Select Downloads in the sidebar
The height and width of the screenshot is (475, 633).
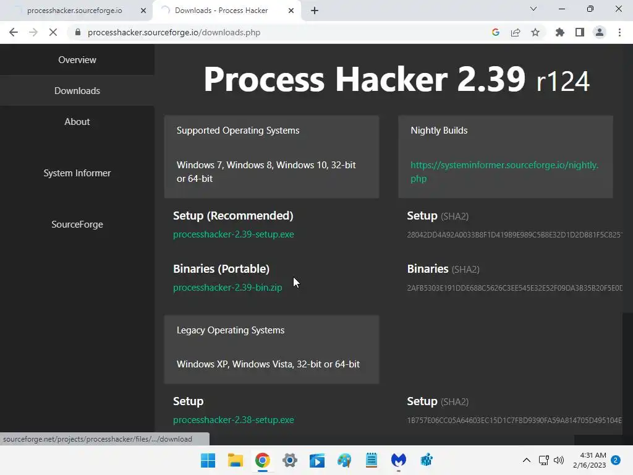point(77,90)
